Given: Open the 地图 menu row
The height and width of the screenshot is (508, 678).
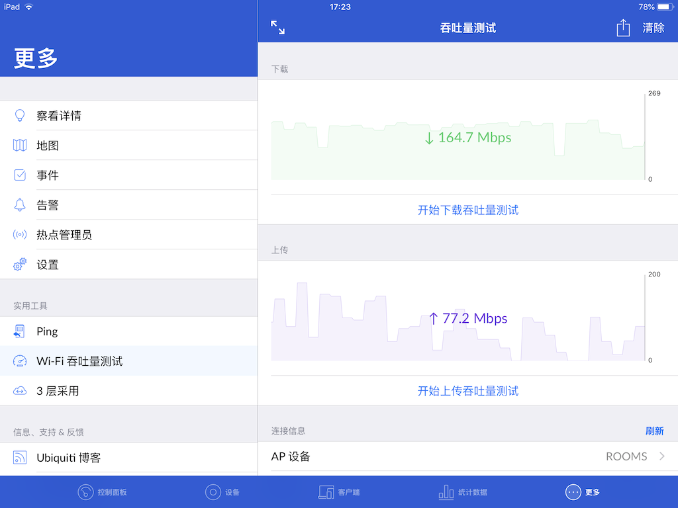Looking at the screenshot, I should pos(129,145).
